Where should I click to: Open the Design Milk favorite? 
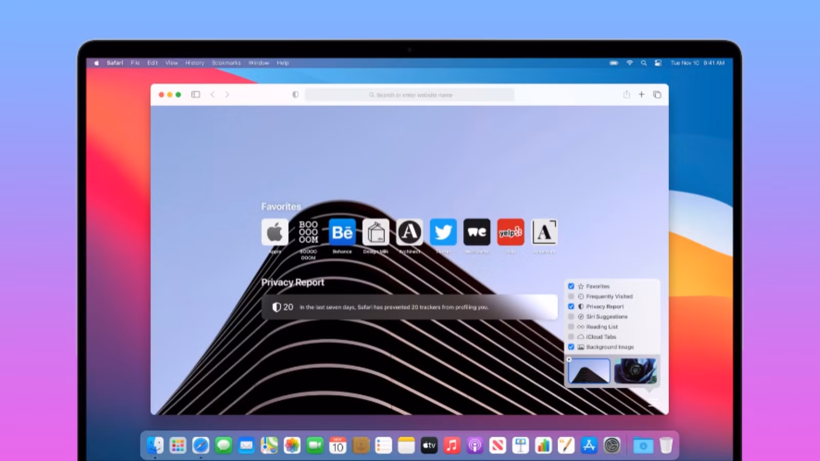(376, 232)
